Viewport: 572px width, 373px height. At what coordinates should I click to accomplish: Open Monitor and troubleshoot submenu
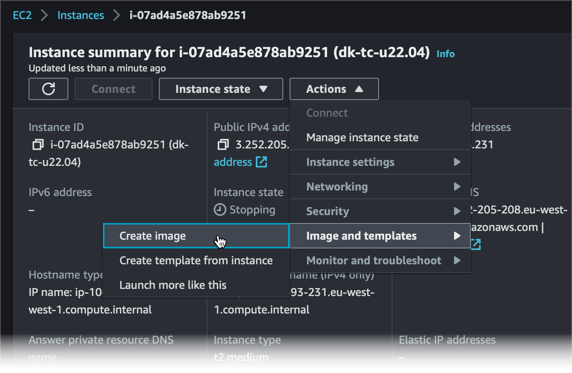pyautogui.click(x=380, y=260)
